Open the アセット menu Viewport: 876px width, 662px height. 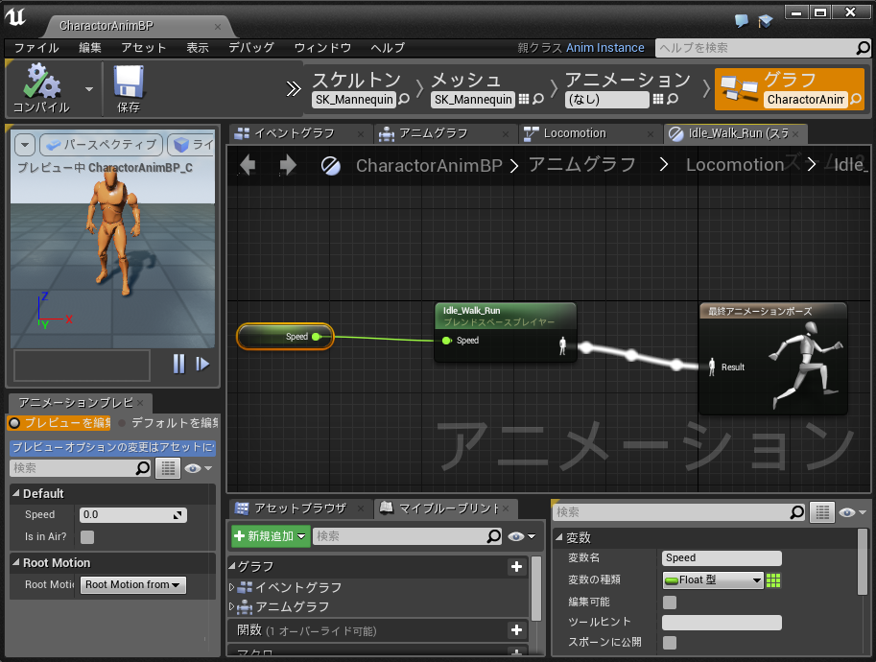coord(144,48)
